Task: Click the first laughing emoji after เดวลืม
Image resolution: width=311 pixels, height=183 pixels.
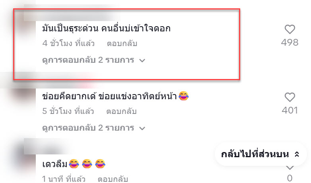Action: click(x=74, y=164)
